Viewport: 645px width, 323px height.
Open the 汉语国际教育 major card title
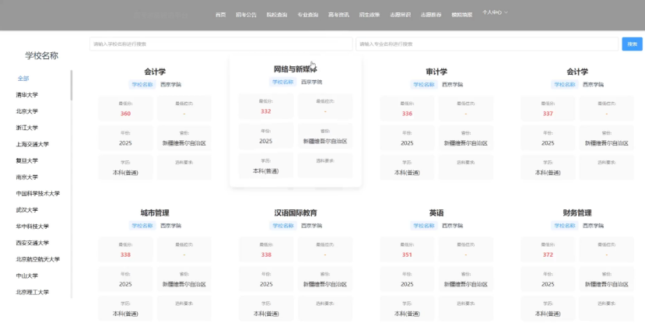pos(296,212)
